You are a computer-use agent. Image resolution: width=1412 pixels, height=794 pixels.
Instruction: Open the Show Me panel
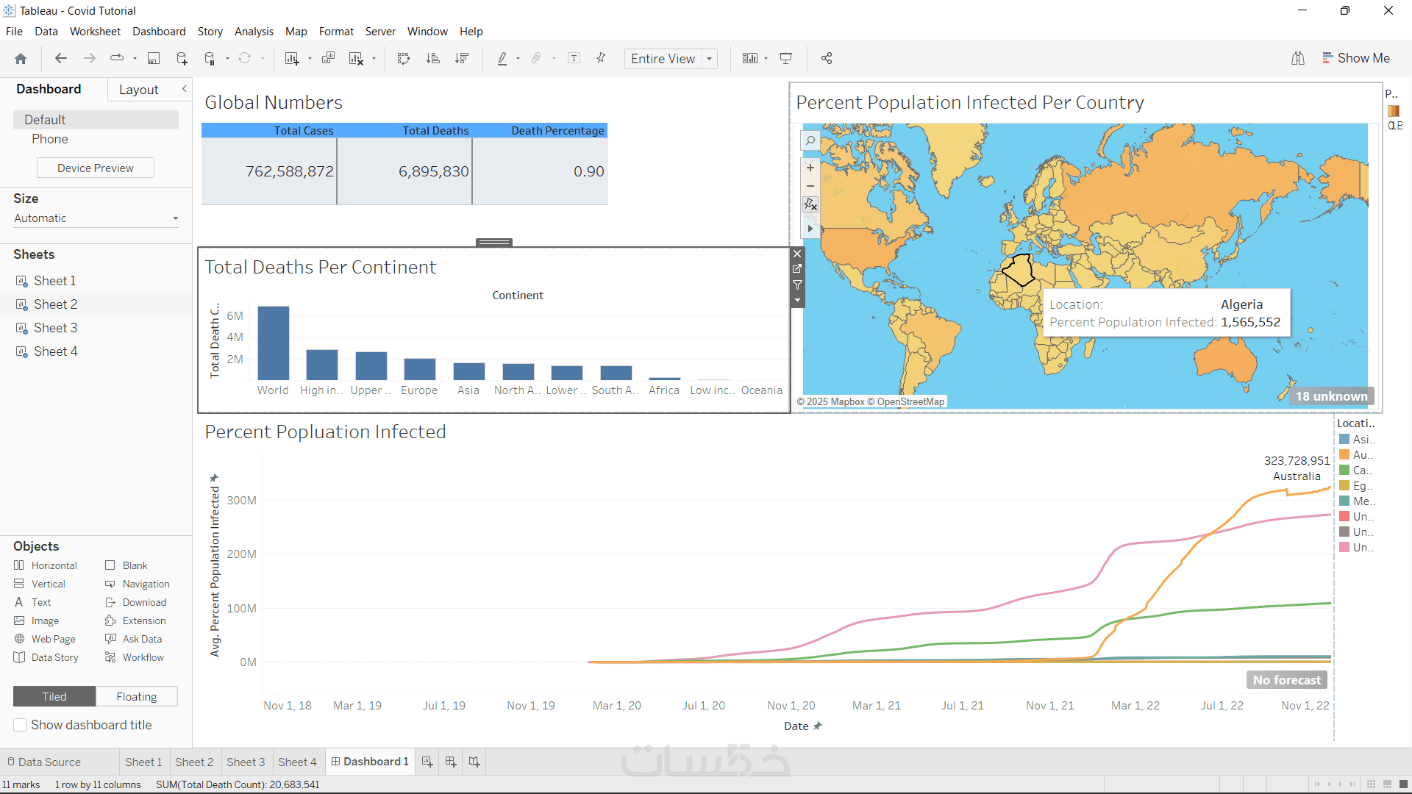point(1355,58)
